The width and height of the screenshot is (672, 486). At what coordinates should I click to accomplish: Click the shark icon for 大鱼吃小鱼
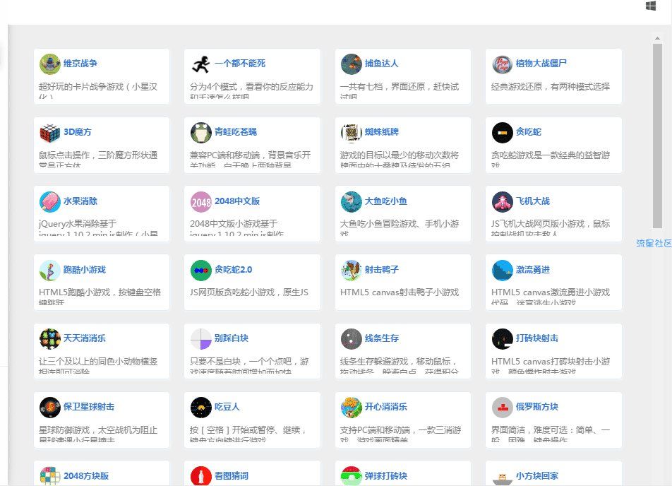click(x=352, y=201)
